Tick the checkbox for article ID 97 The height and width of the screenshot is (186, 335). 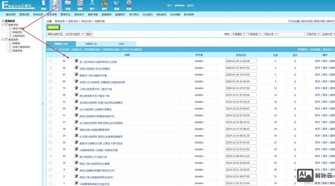point(51,75)
